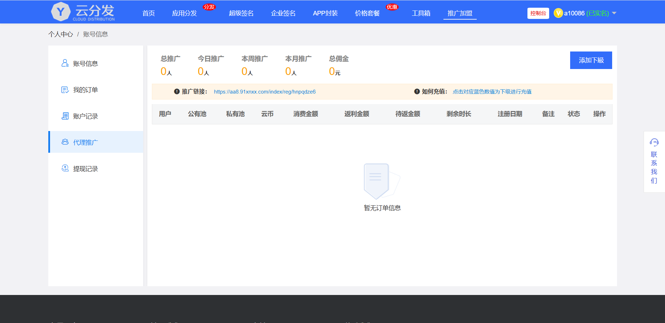Click the 我的订单 order list icon
Viewport: 665px width, 323px height.
point(65,90)
